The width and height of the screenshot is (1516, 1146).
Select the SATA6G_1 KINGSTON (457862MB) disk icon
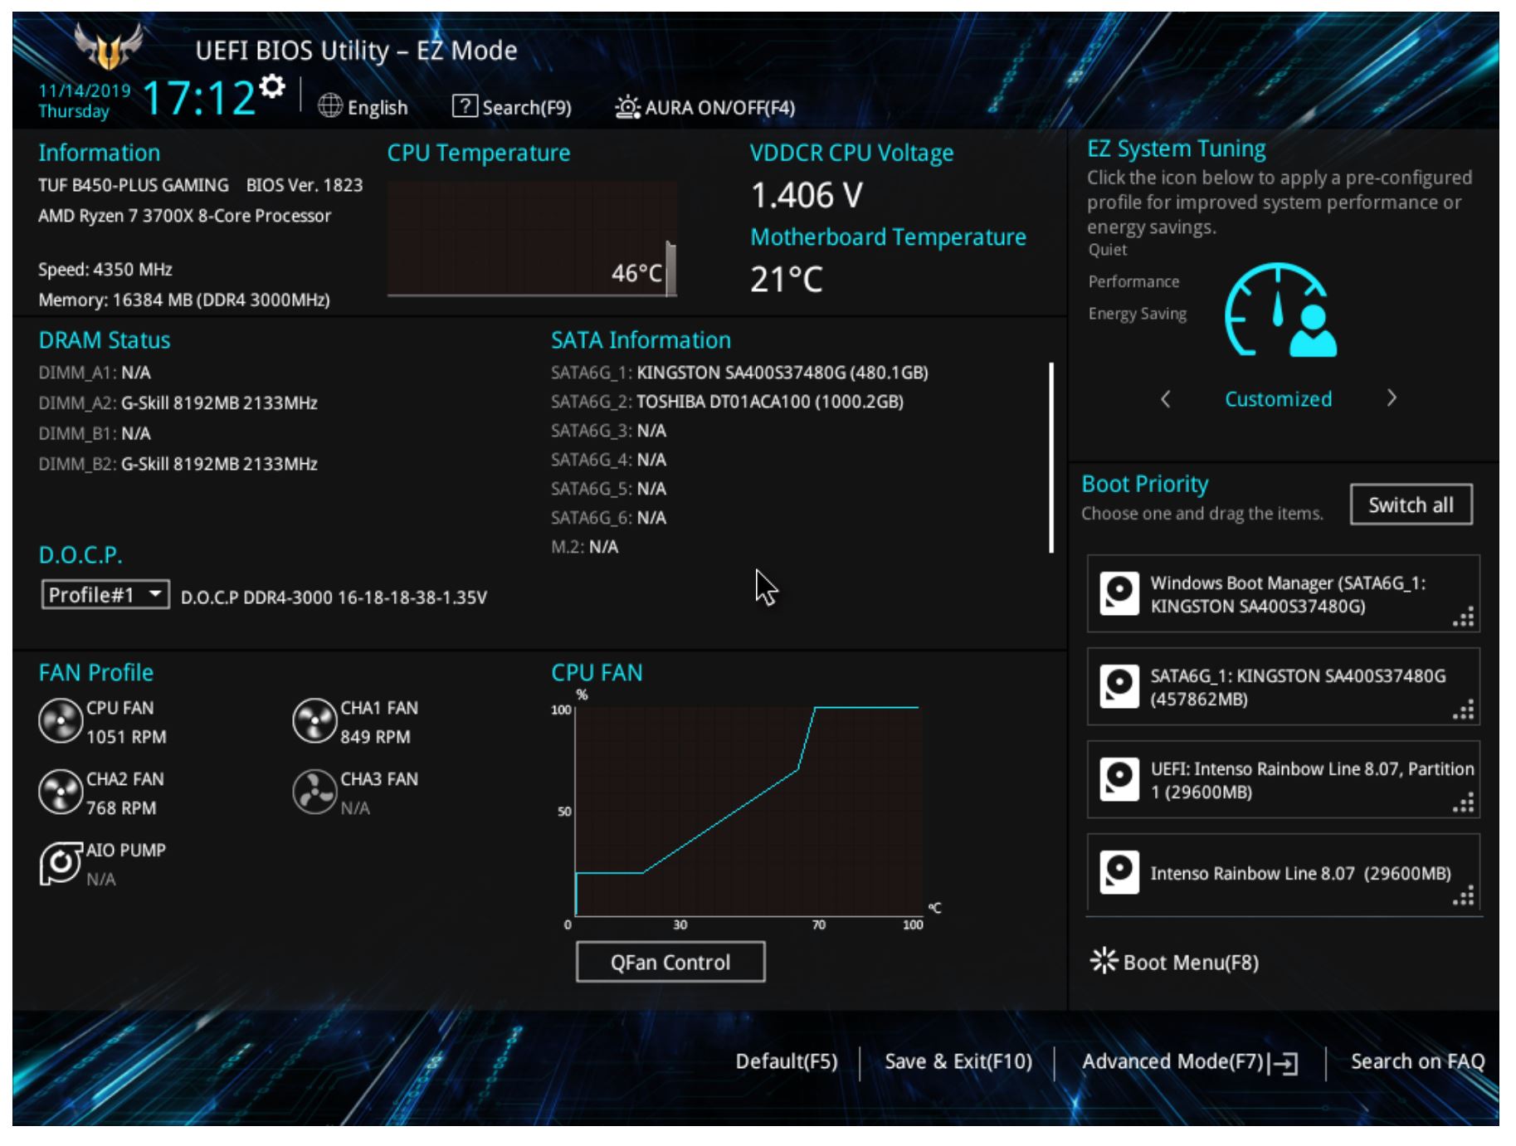pos(1119,687)
